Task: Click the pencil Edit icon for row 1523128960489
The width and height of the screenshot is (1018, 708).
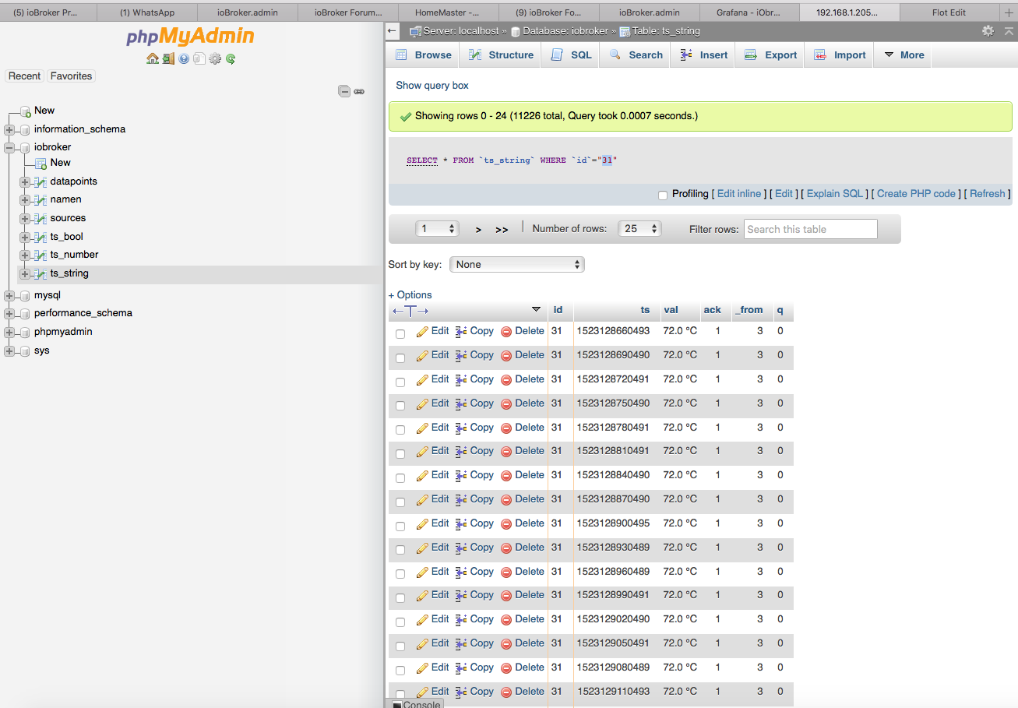Action: [x=423, y=572]
